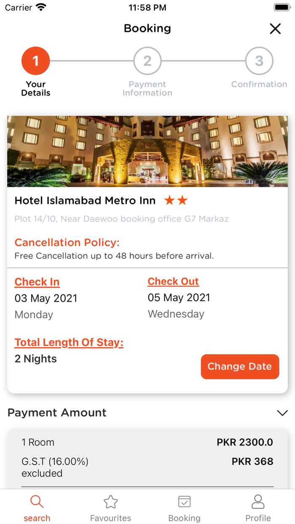Open the Profile section
This screenshot has height=524, width=295.
[x=258, y=502]
